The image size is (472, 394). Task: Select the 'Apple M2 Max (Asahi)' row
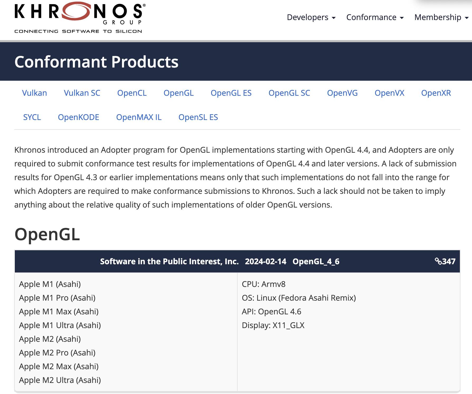59,366
